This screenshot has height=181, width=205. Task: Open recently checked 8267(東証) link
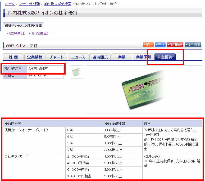click(x=17, y=33)
